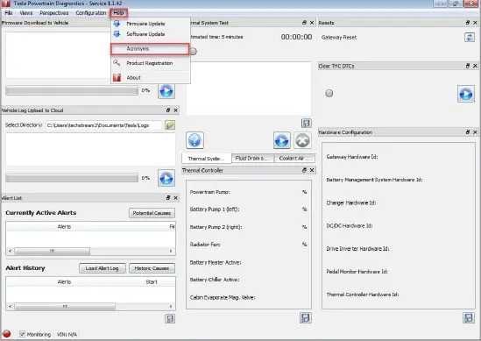Screen dimensions: 481x341
Task: Click the globe icon in Thermal System Test
Action: tap(195, 140)
